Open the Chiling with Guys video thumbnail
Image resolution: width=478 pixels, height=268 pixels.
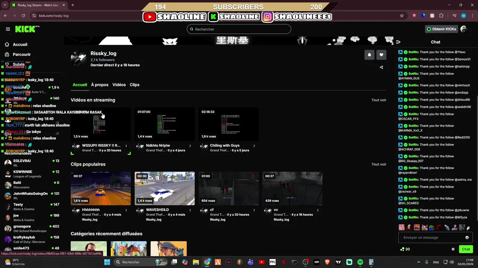(229, 124)
